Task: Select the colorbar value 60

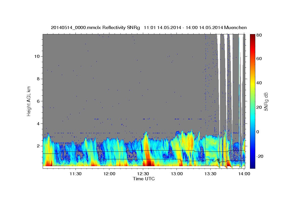Action: point(259,59)
